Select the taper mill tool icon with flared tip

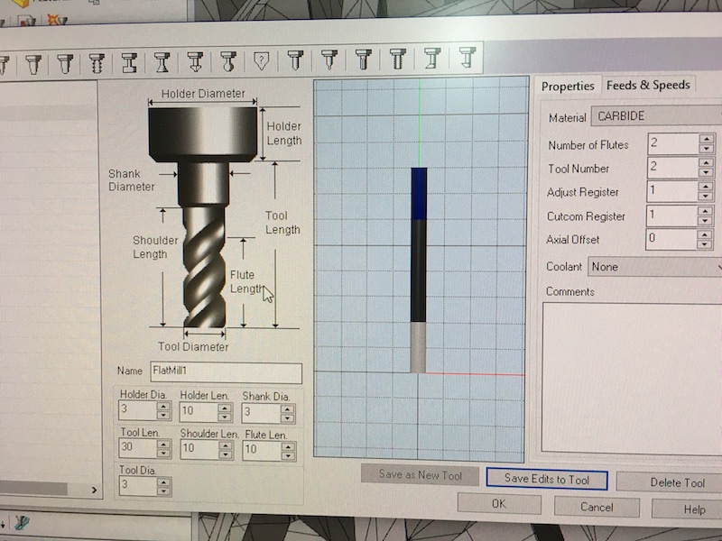(x=33, y=64)
